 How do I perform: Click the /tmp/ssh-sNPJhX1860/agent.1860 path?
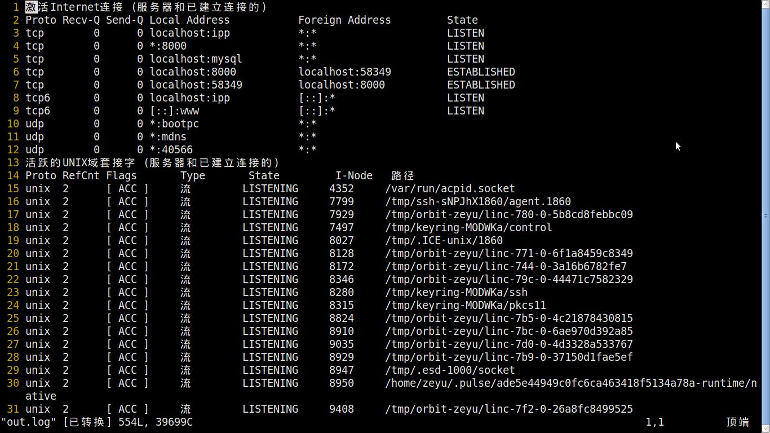pyautogui.click(x=478, y=201)
